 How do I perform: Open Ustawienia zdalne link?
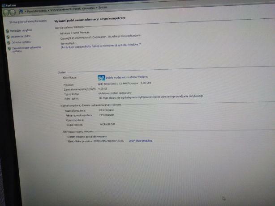[x=21, y=36]
